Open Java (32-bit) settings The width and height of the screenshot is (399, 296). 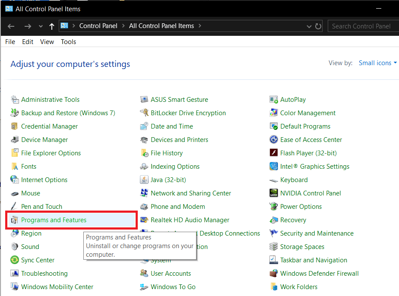click(169, 179)
